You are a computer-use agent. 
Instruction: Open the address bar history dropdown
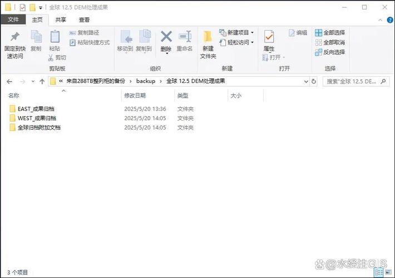pos(306,81)
